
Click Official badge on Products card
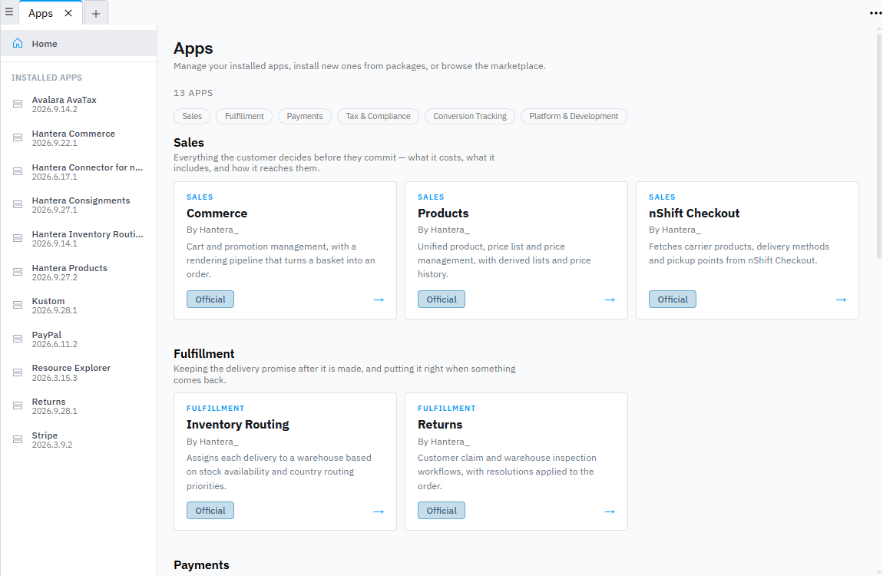pyautogui.click(x=441, y=300)
